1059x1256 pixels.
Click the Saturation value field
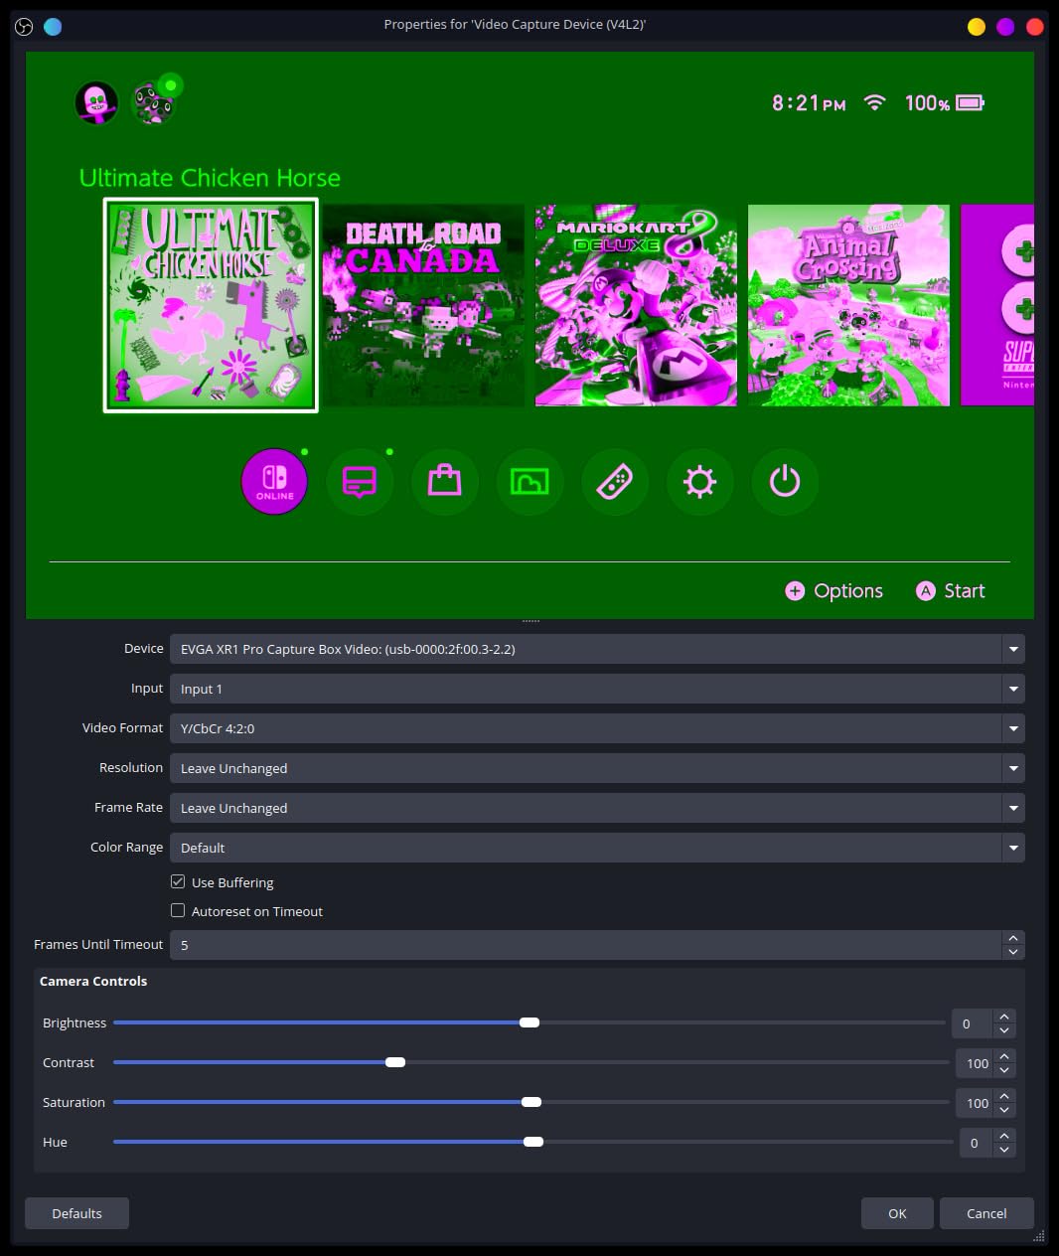click(974, 1103)
